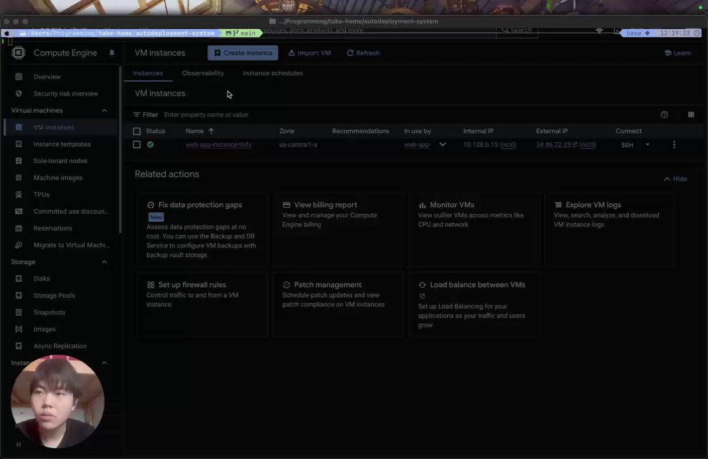Open Overview in the sidebar

(x=47, y=76)
